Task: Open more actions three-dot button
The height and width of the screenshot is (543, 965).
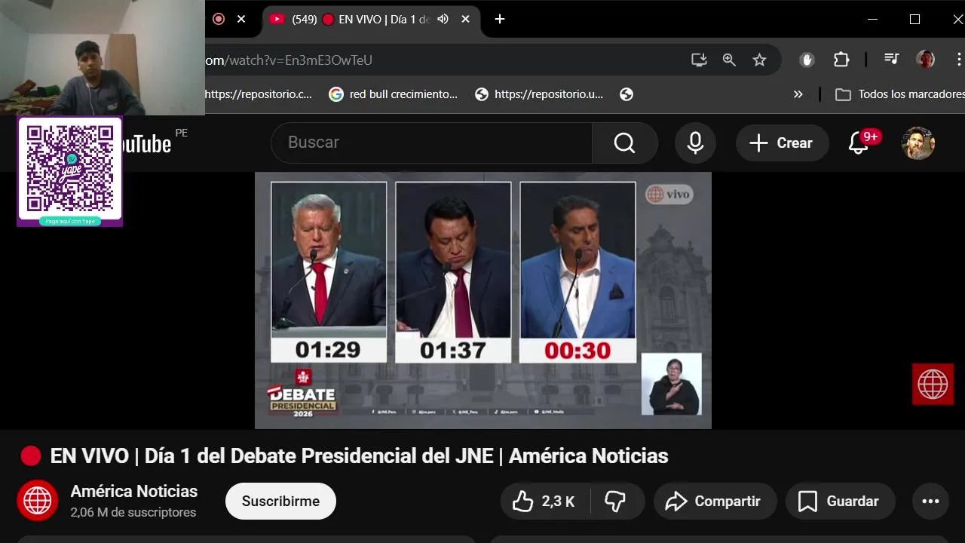Action: (930, 501)
